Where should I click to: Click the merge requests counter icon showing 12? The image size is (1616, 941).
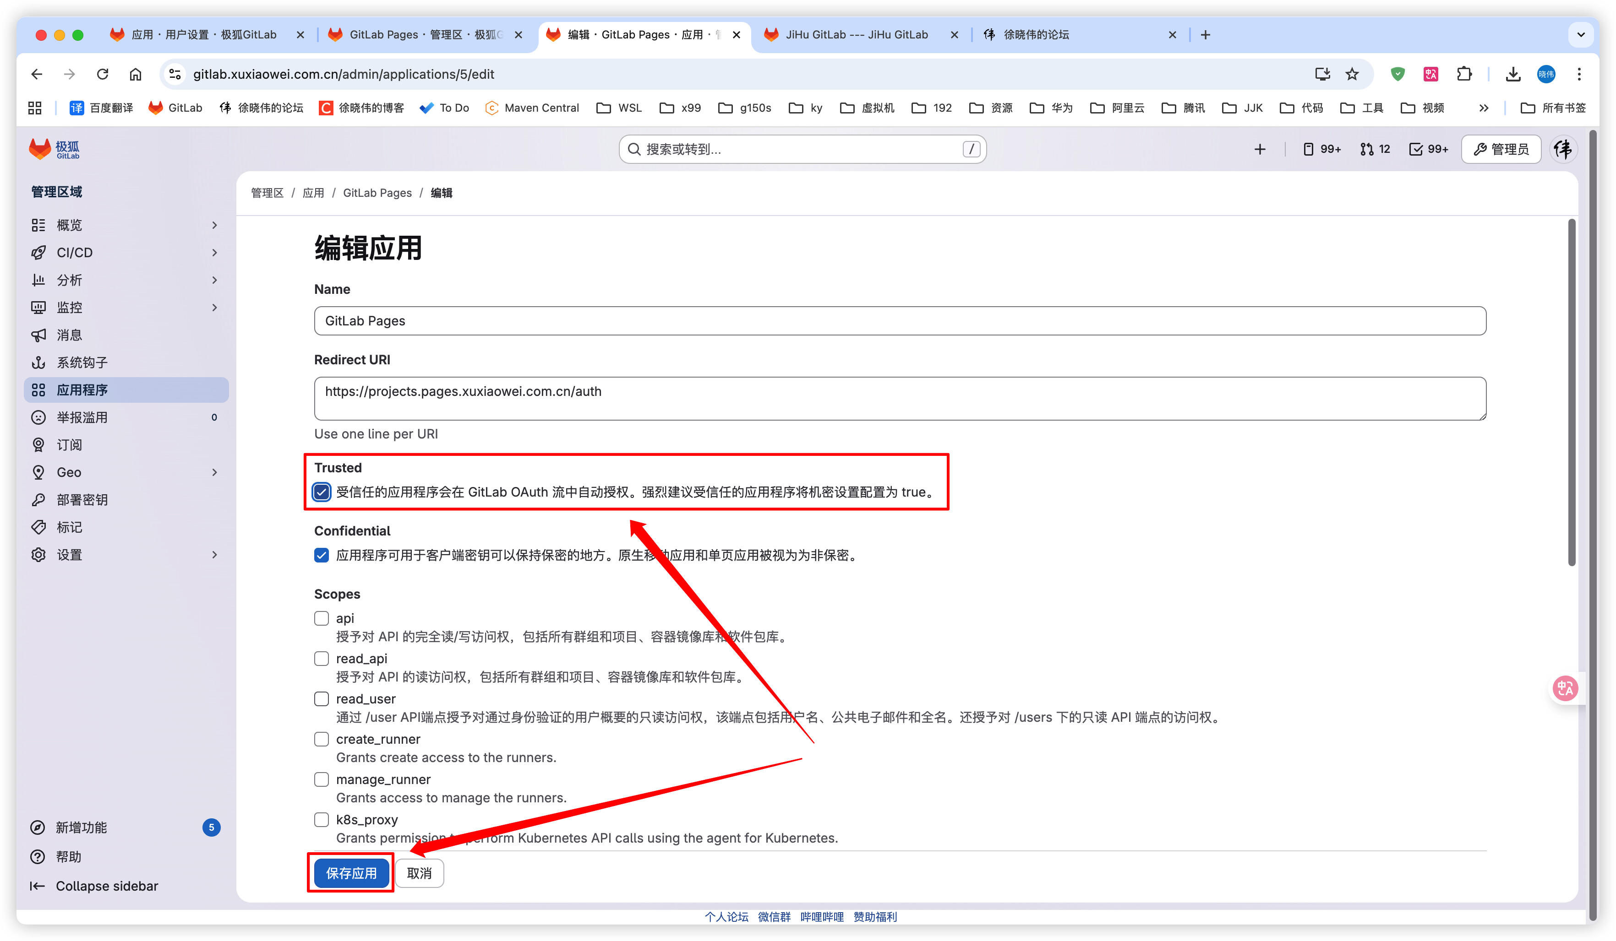[x=1374, y=149]
